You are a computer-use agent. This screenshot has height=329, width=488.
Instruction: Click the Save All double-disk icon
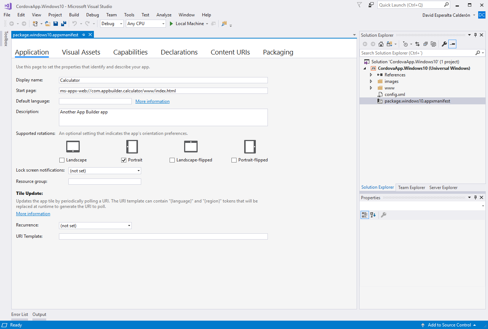point(64,24)
